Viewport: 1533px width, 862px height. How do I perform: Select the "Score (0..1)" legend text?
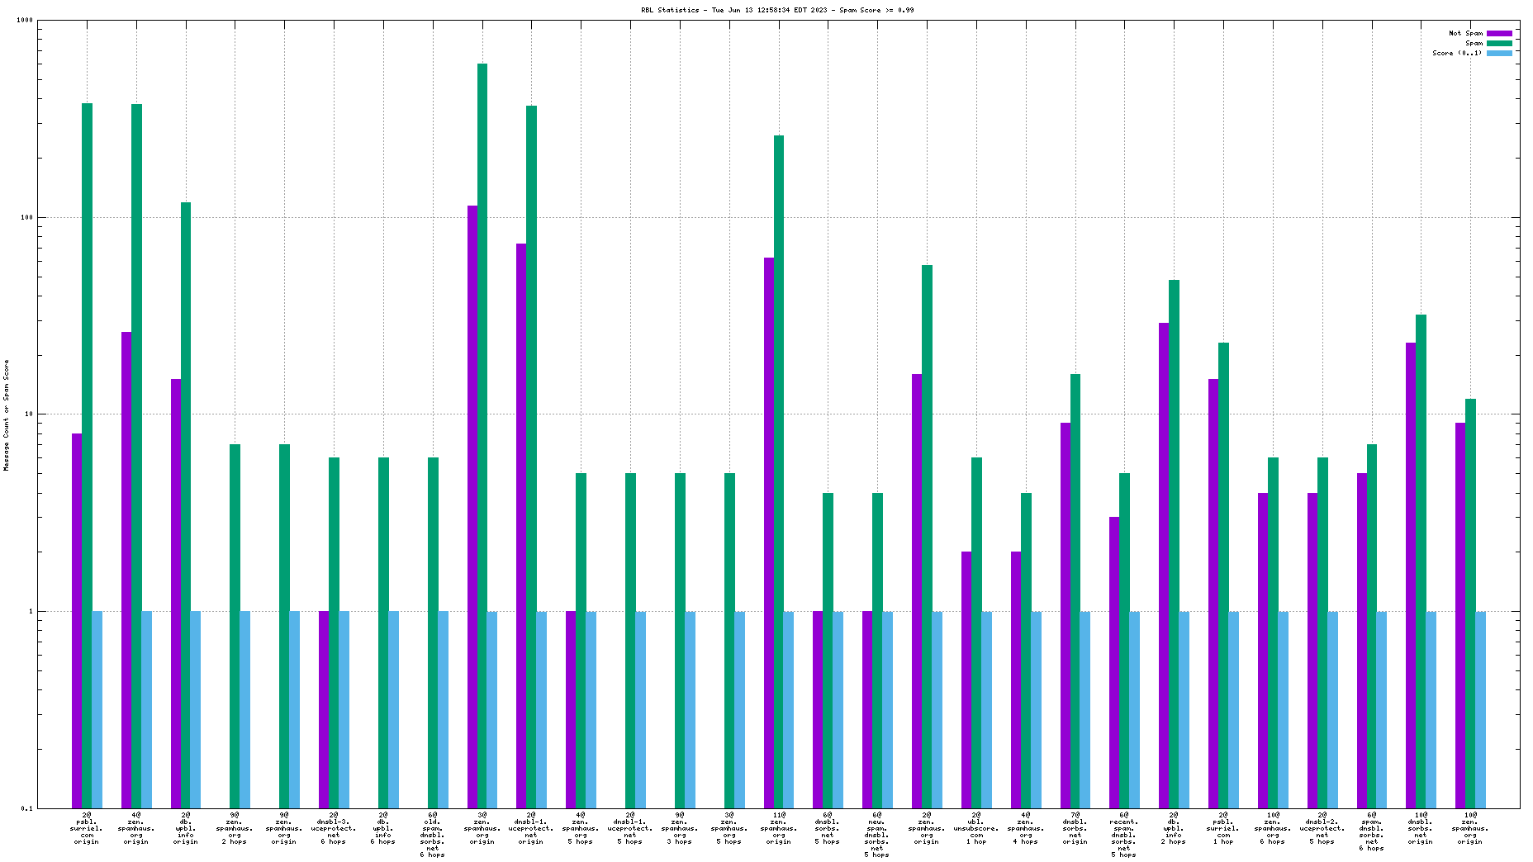pyautogui.click(x=1457, y=54)
